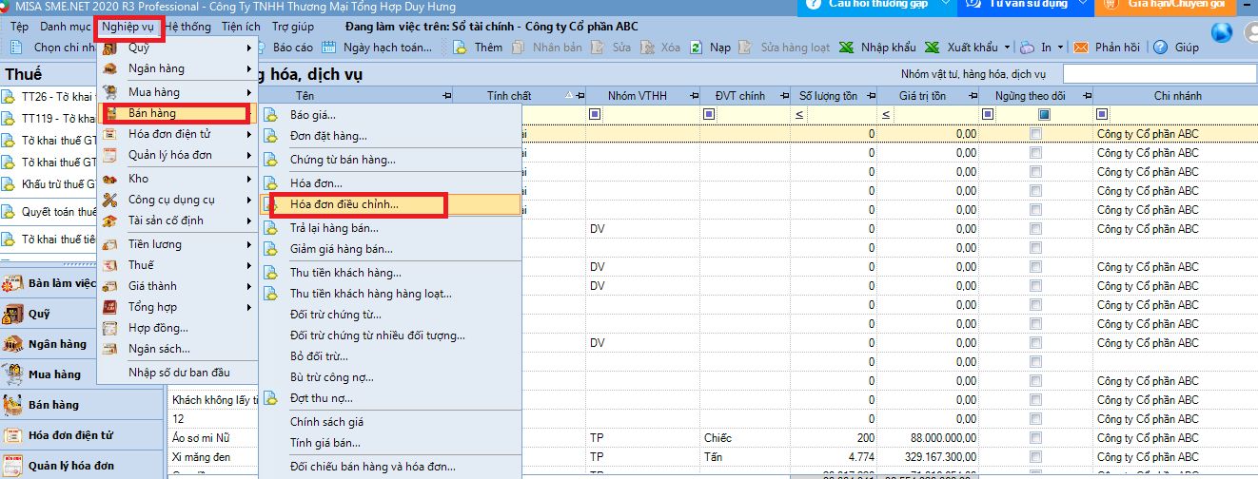Viewport: 1258px width, 479px height.
Task: Open the Danh mục menu
Action: click(66, 28)
